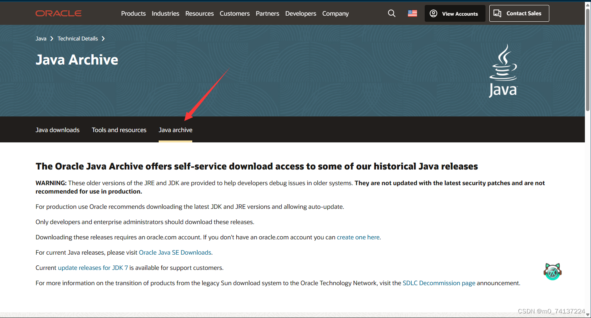Click the Java coffee cup logo
591x318 pixels.
503,71
